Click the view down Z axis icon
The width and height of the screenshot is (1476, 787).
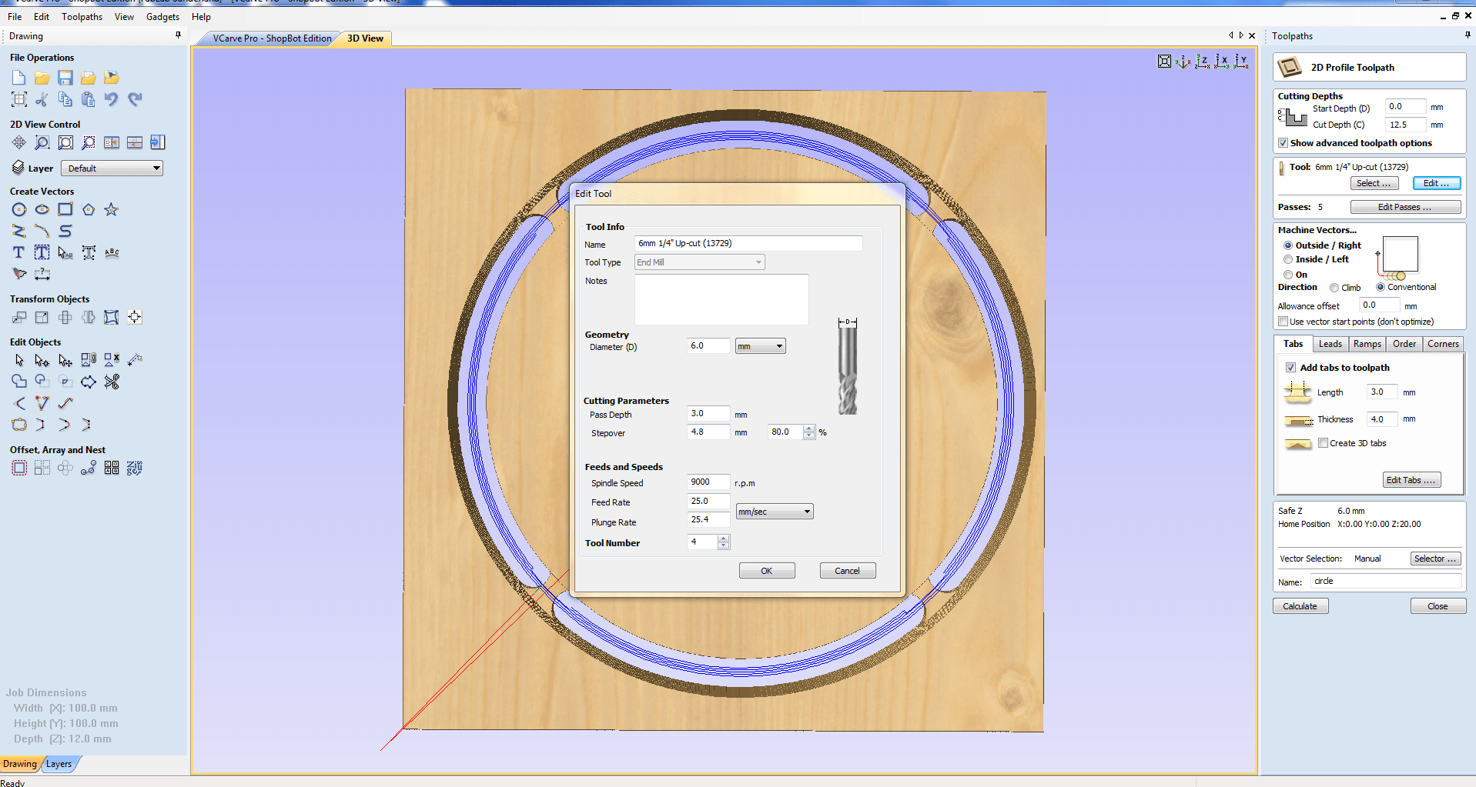click(1202, 62)
